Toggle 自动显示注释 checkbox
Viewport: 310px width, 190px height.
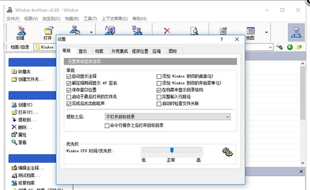click(69, 76)
